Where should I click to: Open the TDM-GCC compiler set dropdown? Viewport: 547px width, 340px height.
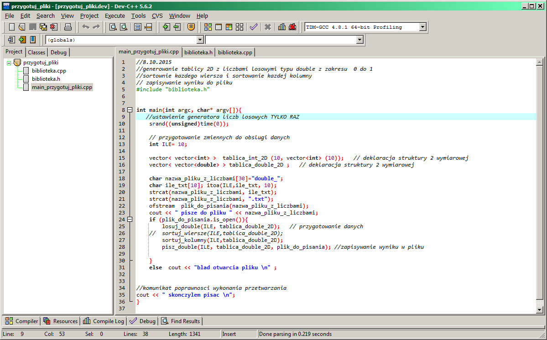click(423, 27)
